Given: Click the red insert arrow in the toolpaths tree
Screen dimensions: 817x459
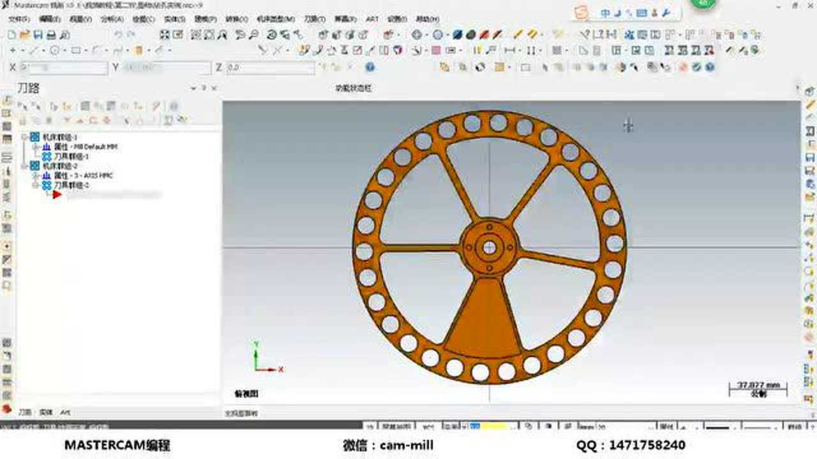Looking at the screenshot, I should click(57, 194).
